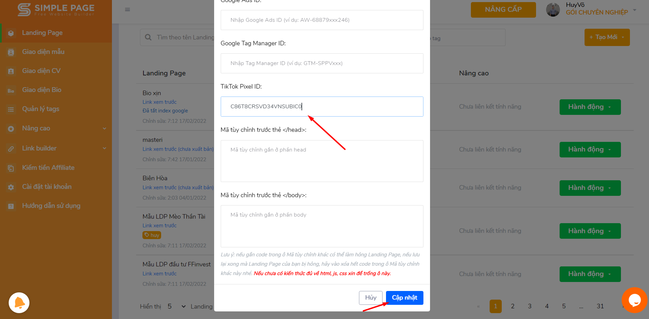Image resolution: width=649 pixels, height=319 pixels.
Task: Open Hành động dropdown for Bio xịn
Action: click(590, 107)
